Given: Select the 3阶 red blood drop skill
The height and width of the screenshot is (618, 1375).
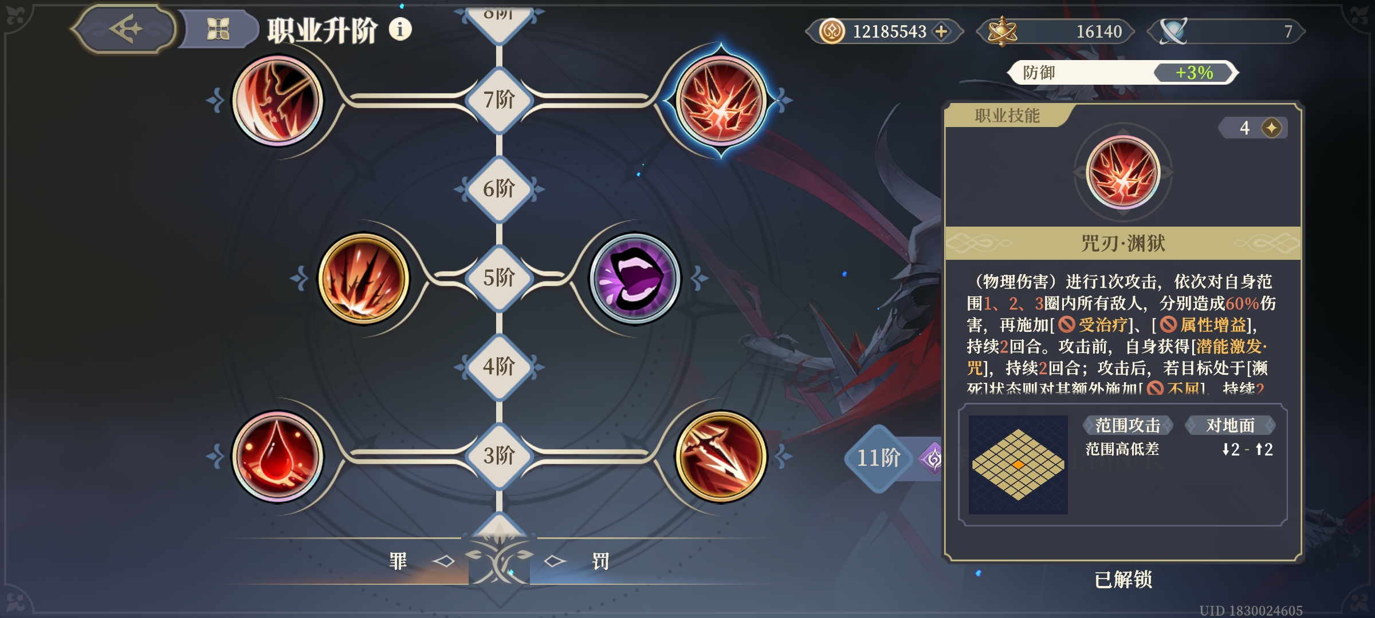Looking at the screenshot, I should (278, 457).
